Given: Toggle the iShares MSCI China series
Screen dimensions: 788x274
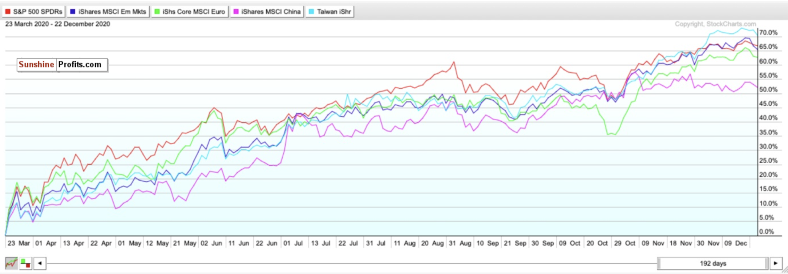Looking at the screenshot, I should (267, 12).
